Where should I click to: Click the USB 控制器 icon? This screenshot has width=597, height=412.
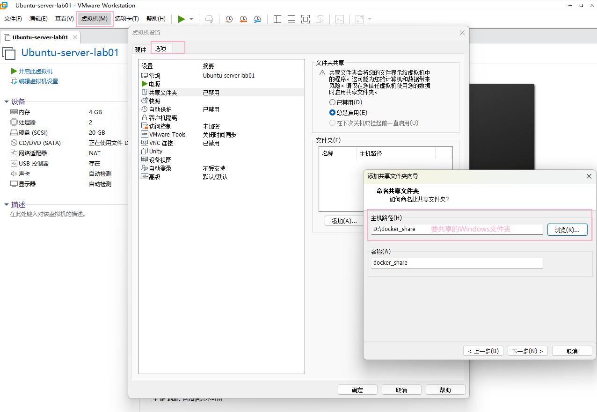pyautogui.click(x=14, y=163)
